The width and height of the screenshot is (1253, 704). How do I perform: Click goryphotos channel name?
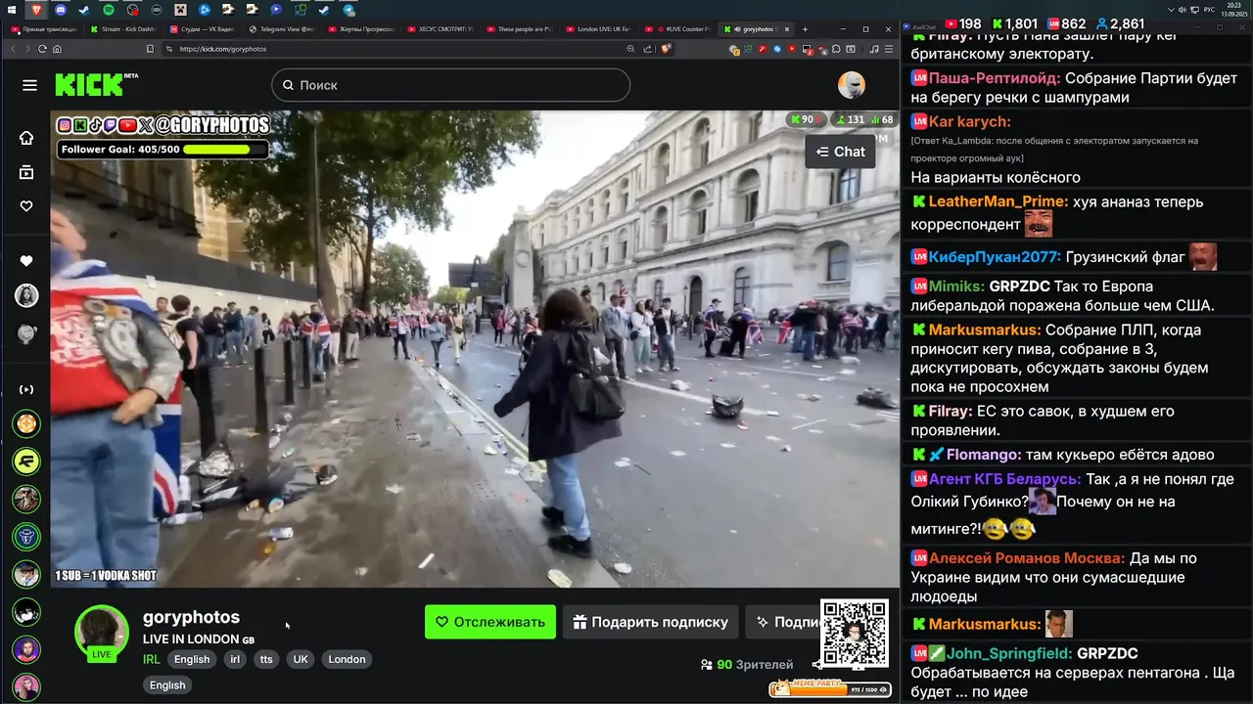coord(191,617)
